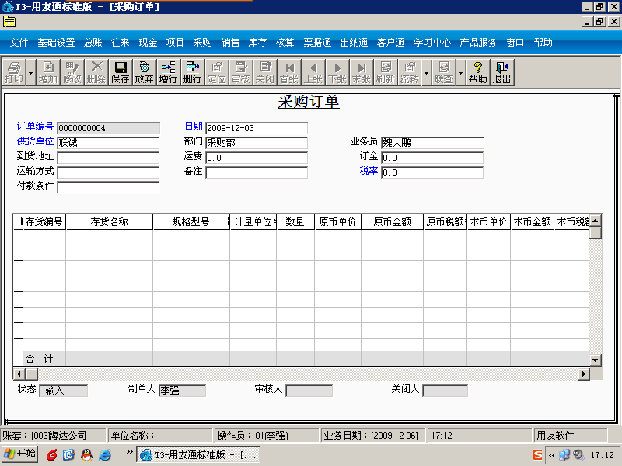Viewport: 622px width, 466px height.
Task: Open the 采购 menu
Action: click(x=202, y=43)
